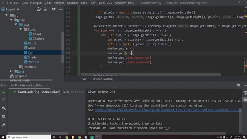Click the stop button in Run panel
The height and width of the screenshot is (139, 247).
point(3,99)
